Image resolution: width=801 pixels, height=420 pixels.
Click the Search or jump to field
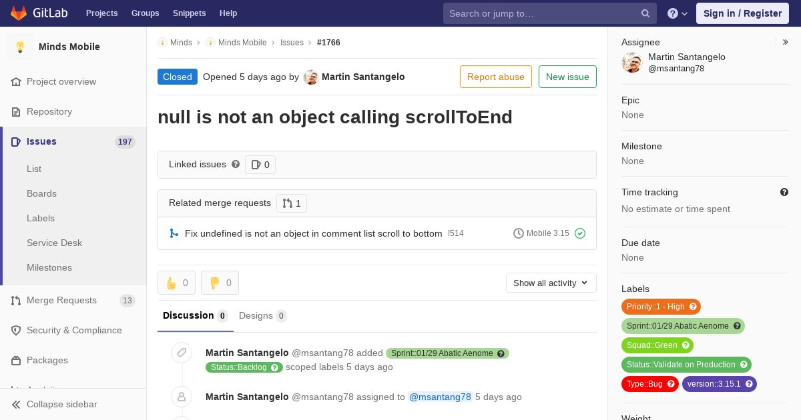542,13
